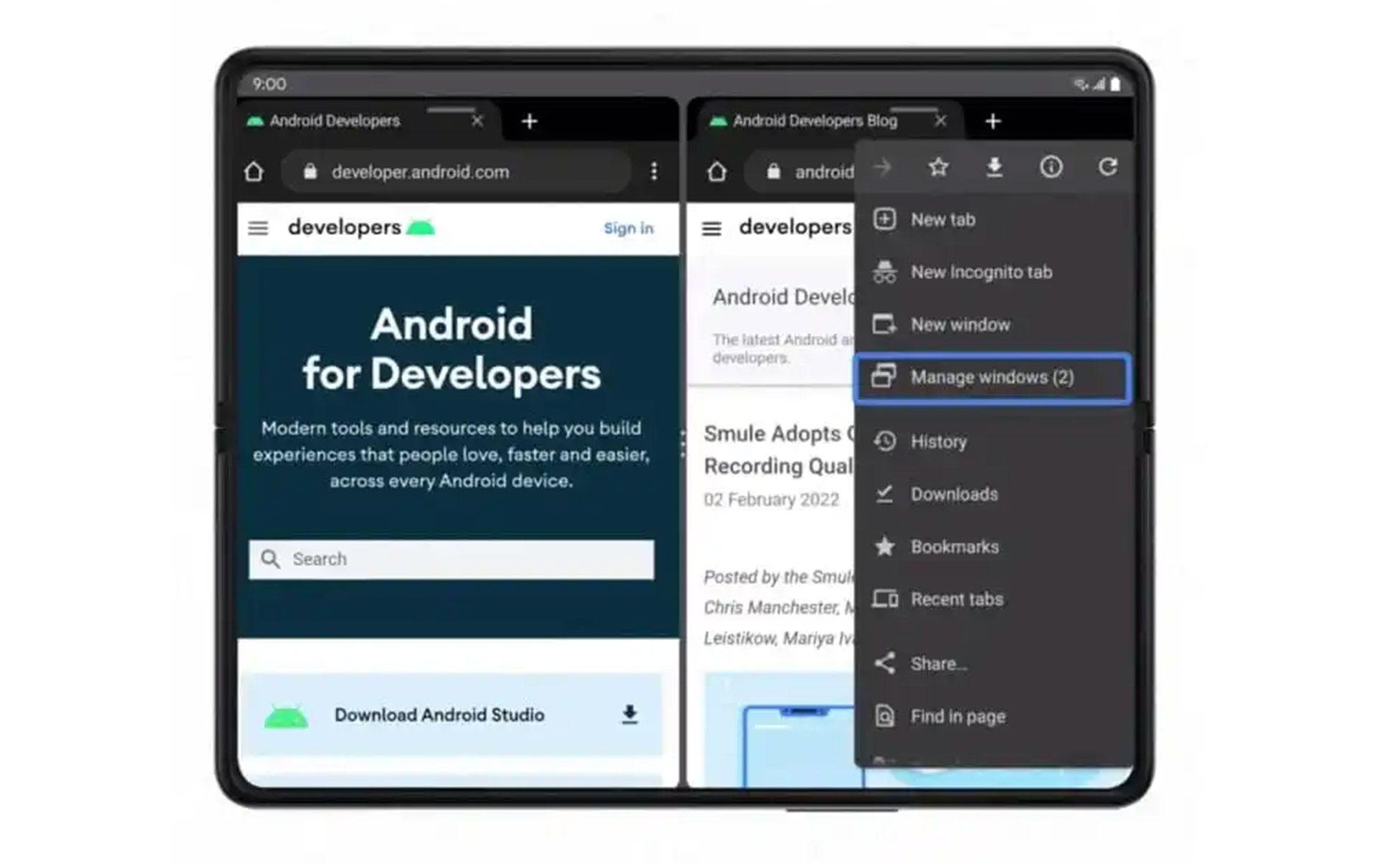Click the Sign in link
The height and width of the screenshot is (863, 1376).
pos(629,229)
